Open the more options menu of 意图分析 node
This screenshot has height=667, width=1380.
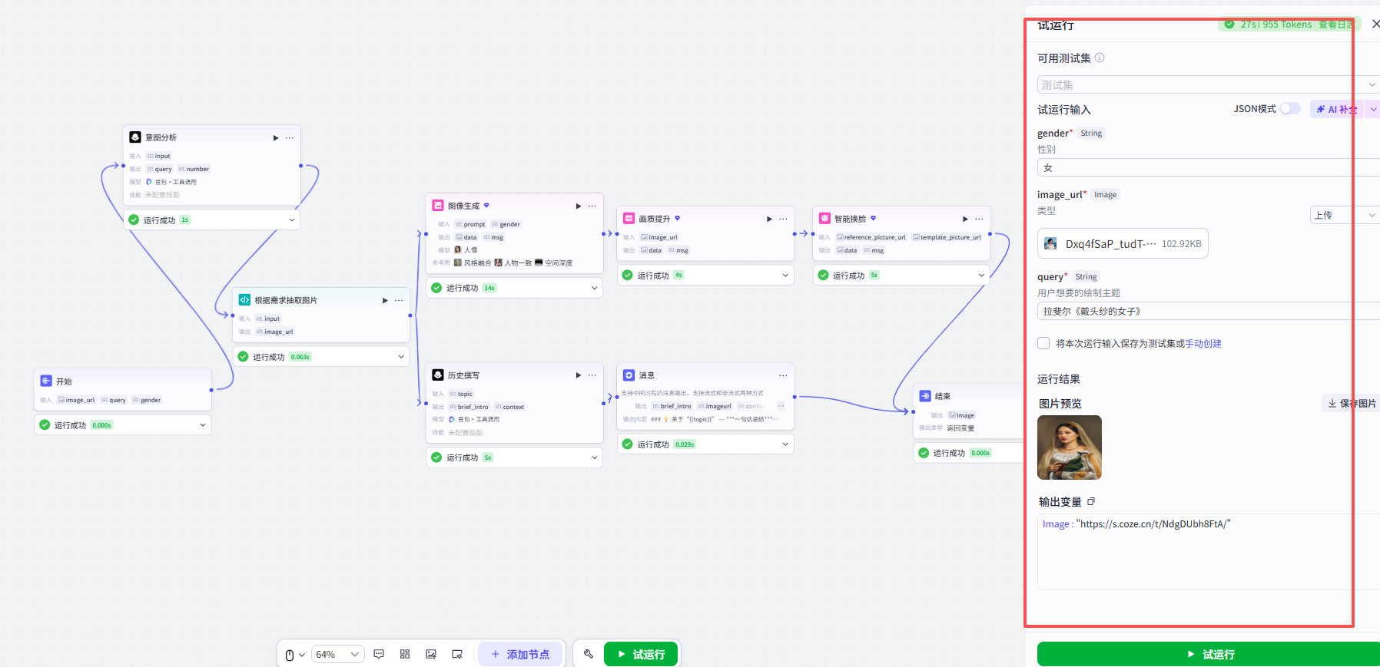pyautogui.click(x=290, y=138)
